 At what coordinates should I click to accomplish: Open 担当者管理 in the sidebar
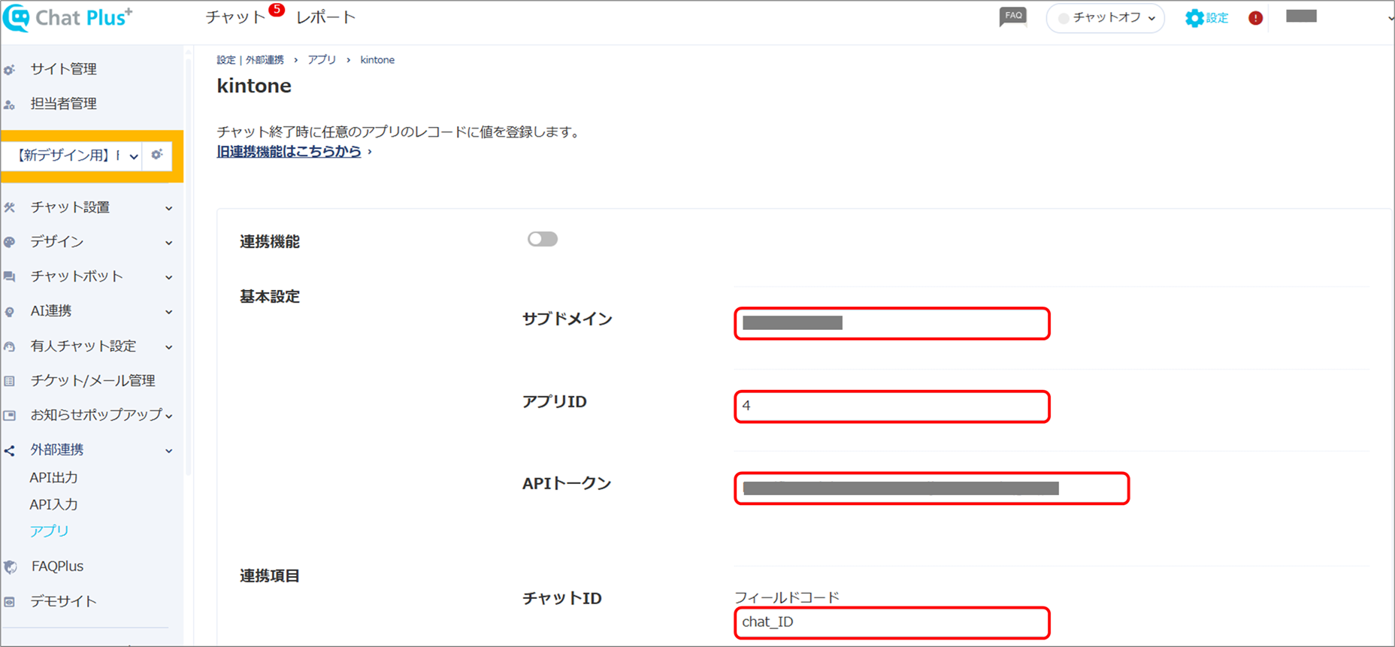[x=64, y=104]
